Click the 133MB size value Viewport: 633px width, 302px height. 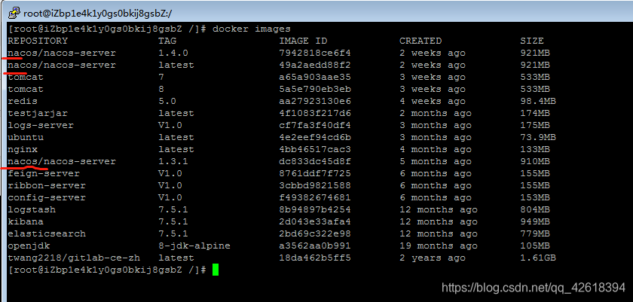click(x=535, y=150)
